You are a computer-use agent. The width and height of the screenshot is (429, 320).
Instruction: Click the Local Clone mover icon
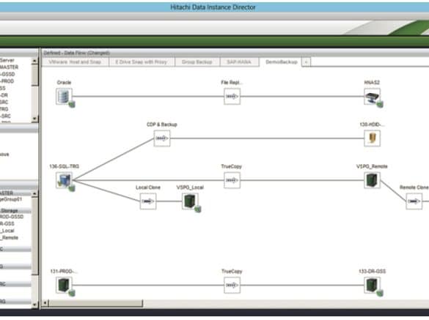(x=148, y=201)
